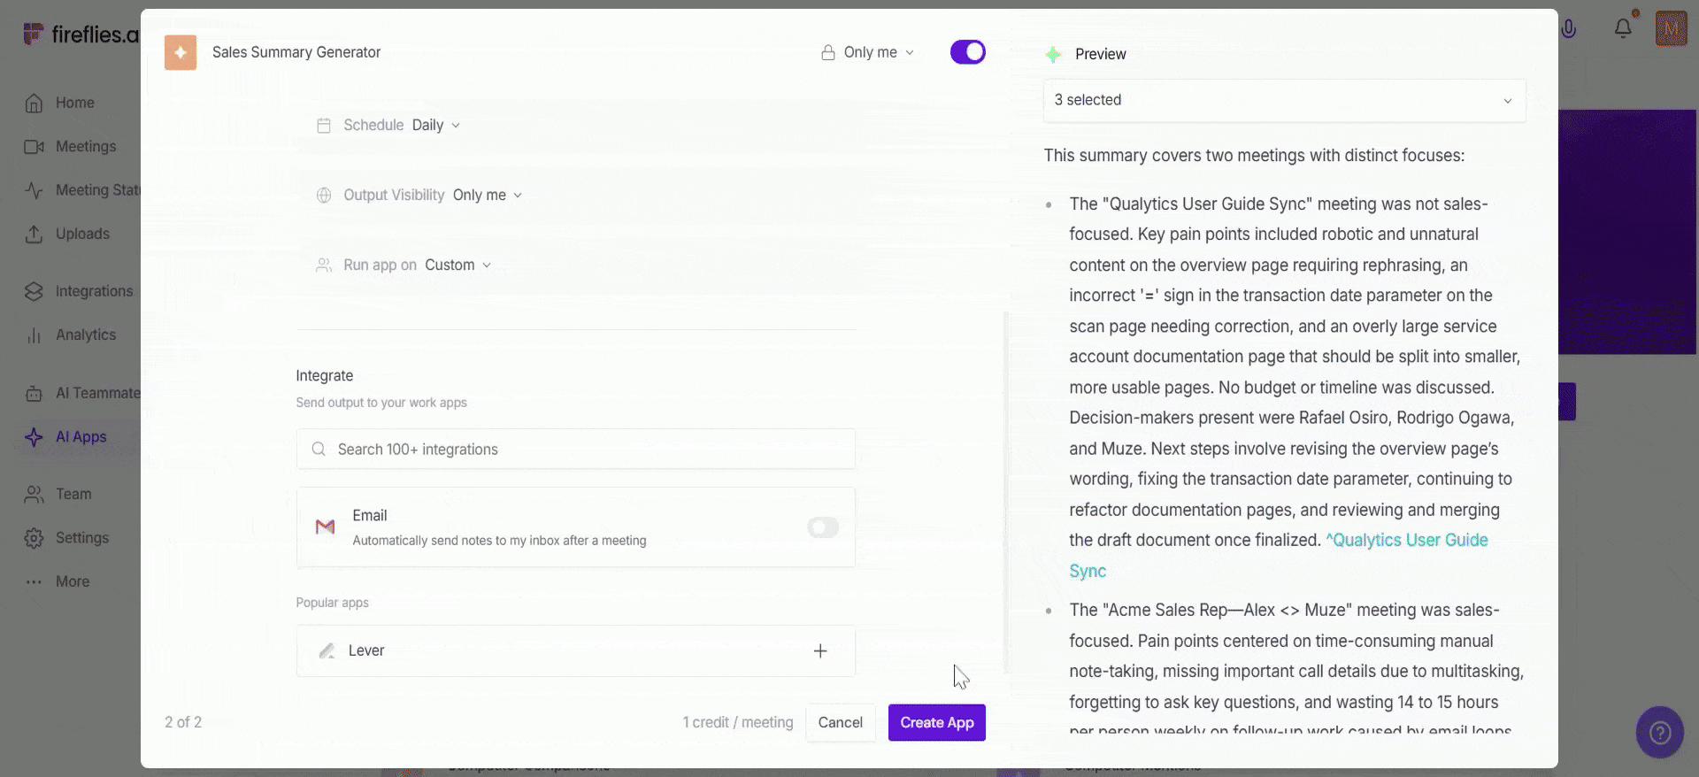This screenshot has height=777, width=1699.
Task: Open Home in the sidebar
Action: tap(75, 103)
